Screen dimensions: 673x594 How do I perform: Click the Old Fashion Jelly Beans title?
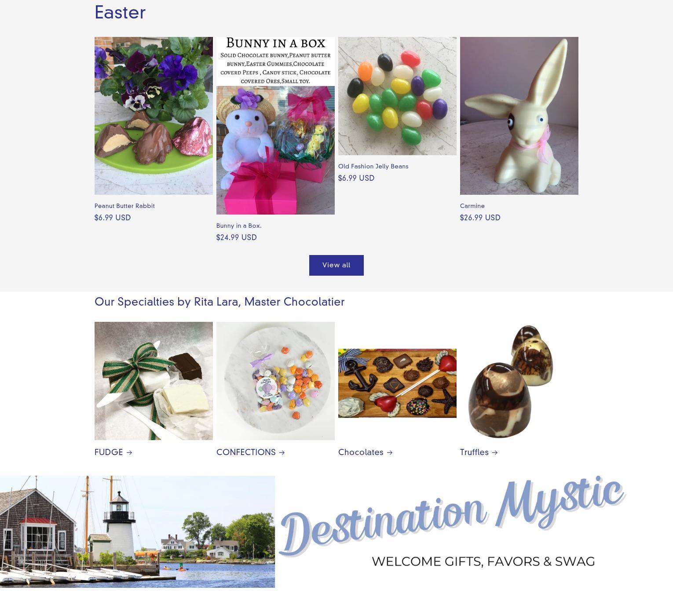click(x=373, y=166)
